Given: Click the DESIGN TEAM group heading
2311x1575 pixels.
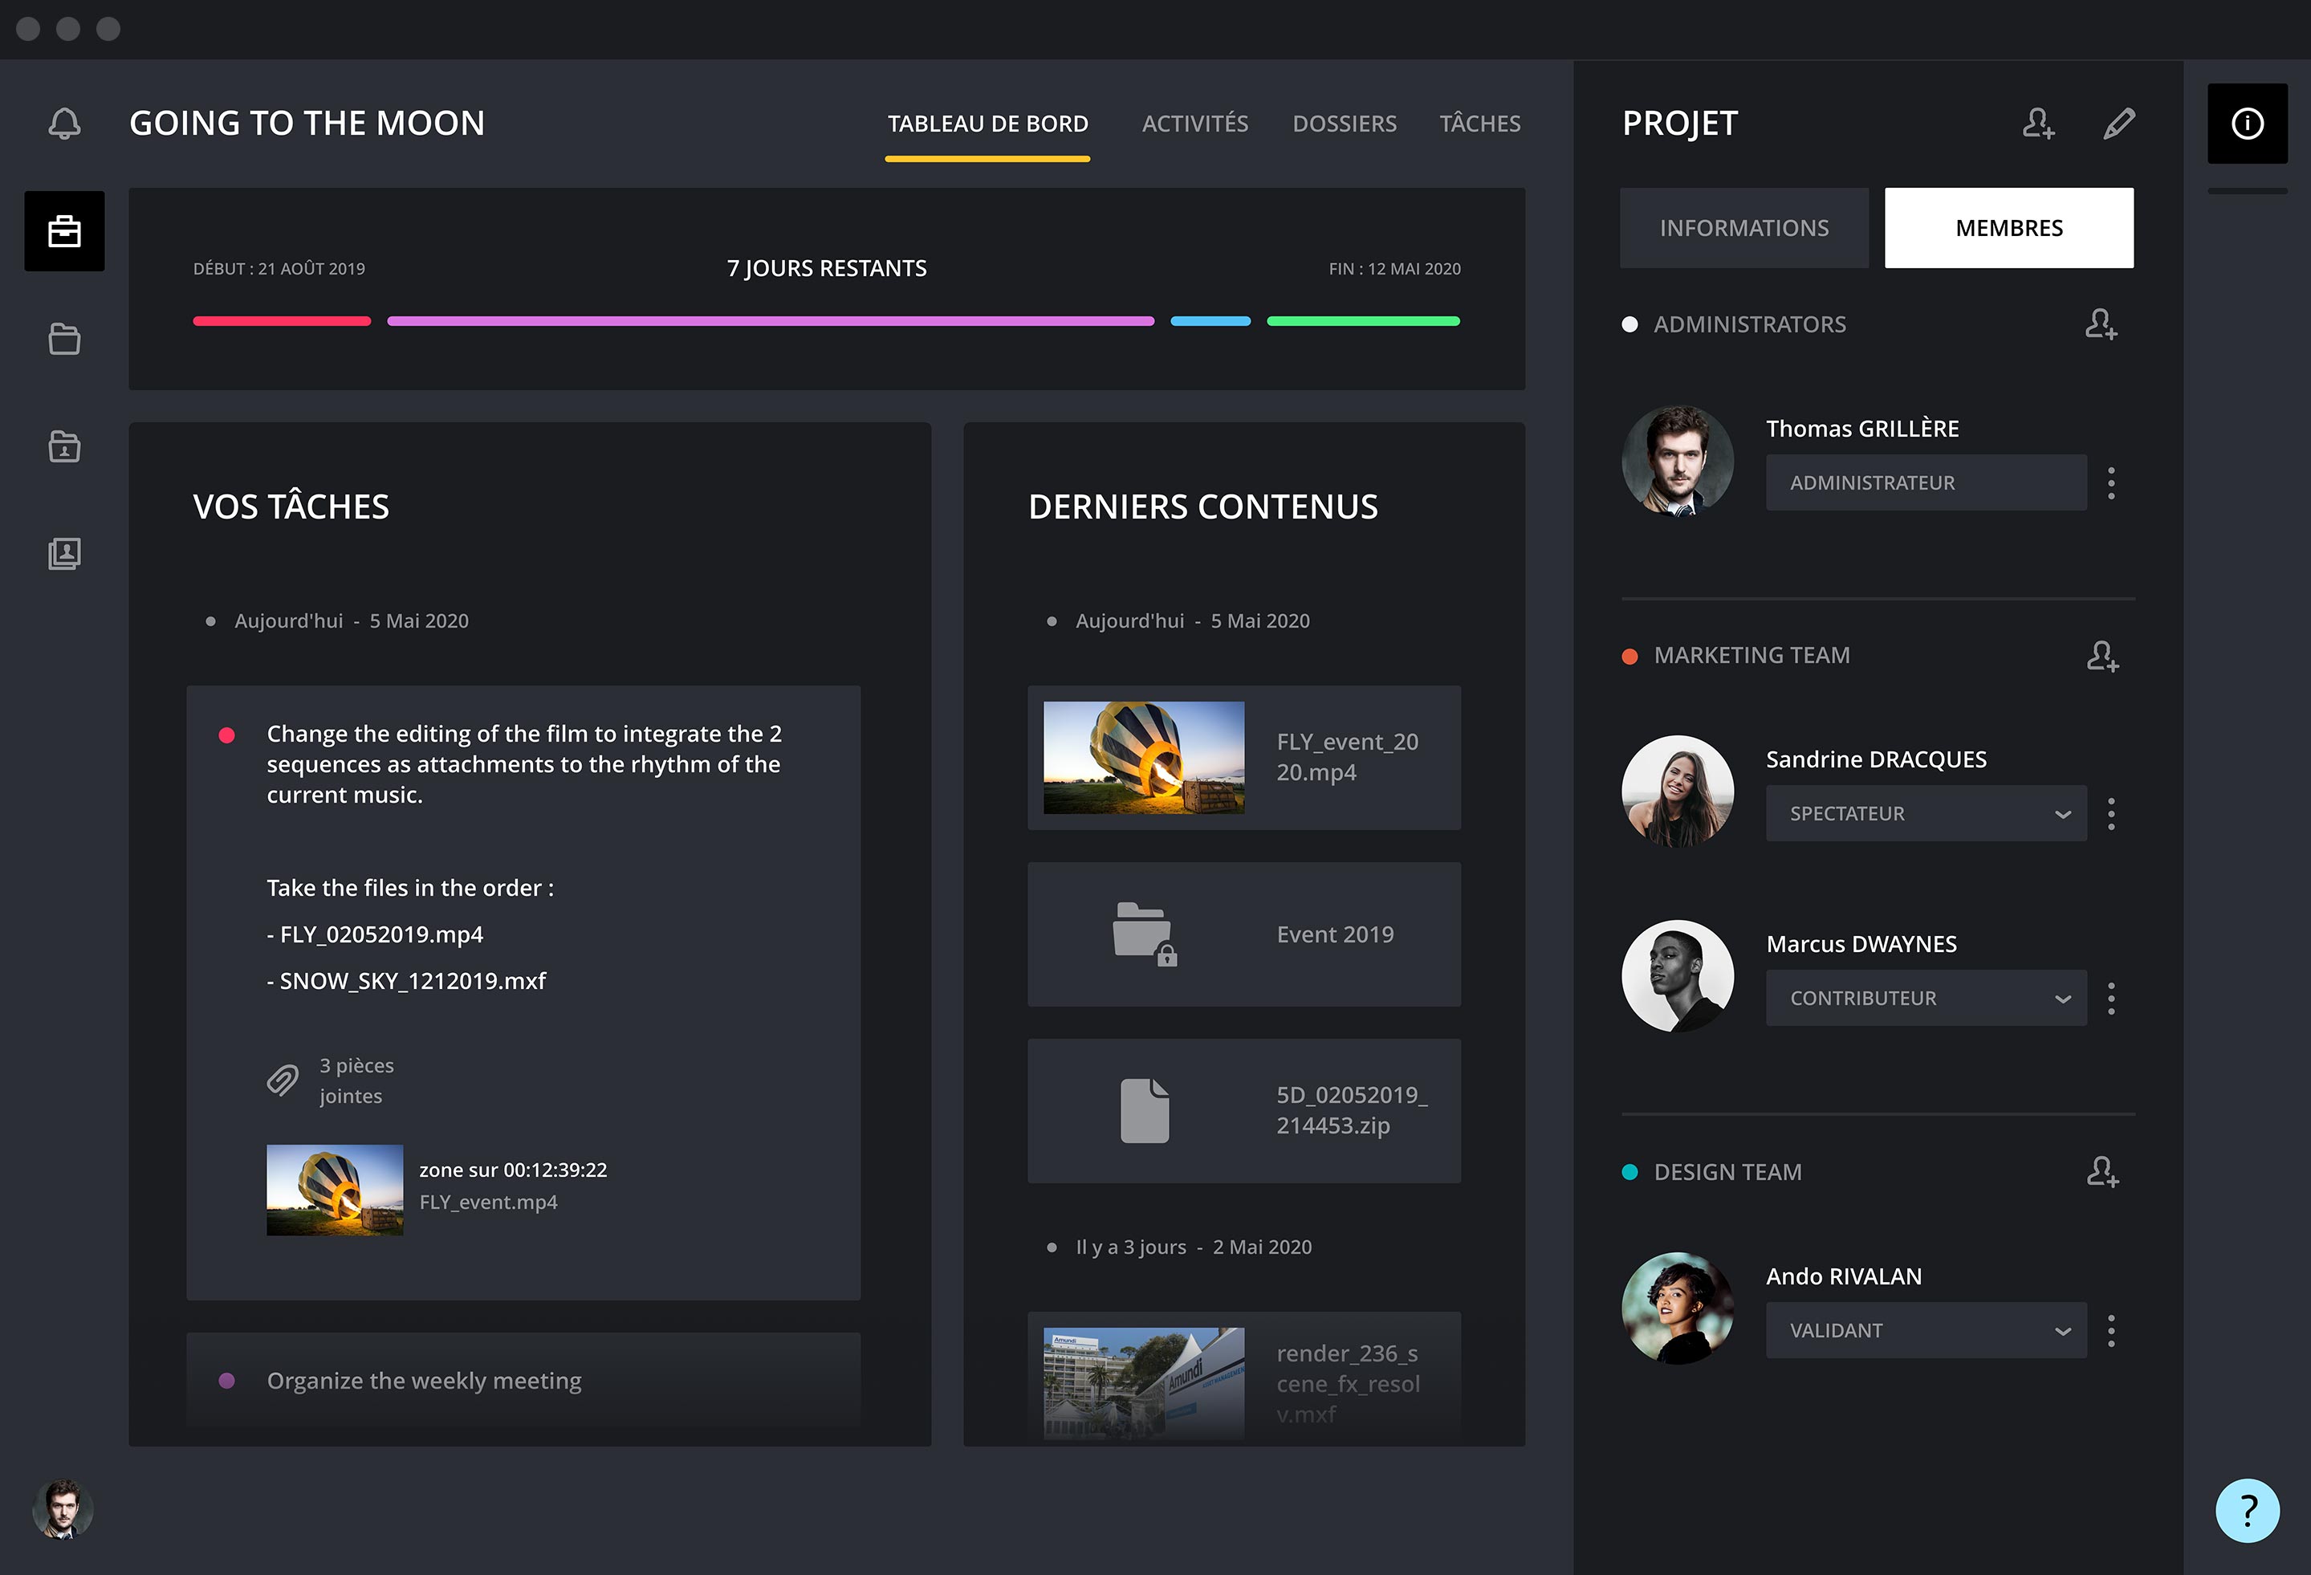Looking at the screenshot, I should click(x=1727, y=1171).
